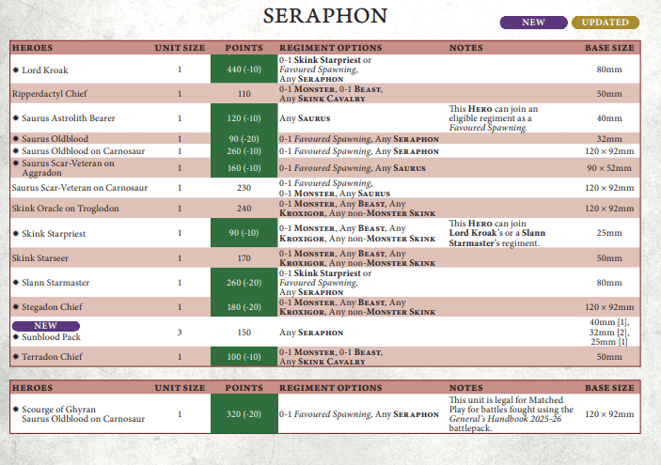This screenshot has width=661, height=465.
Task: Click the unit size 3 for Sunblood Pack
Action: pyautogui.click(x=180, y=333)
